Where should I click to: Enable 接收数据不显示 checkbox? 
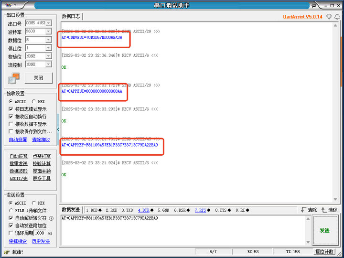11,124
